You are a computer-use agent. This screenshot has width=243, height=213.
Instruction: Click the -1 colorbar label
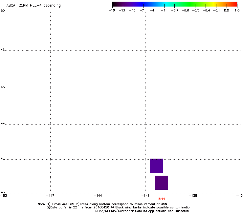(163, 10)
